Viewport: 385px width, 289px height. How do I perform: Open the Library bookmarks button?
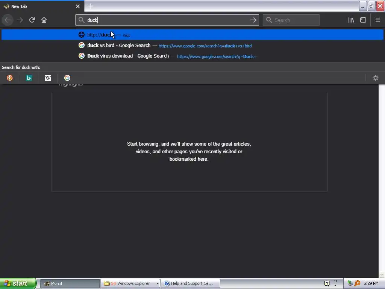point(351,20)
